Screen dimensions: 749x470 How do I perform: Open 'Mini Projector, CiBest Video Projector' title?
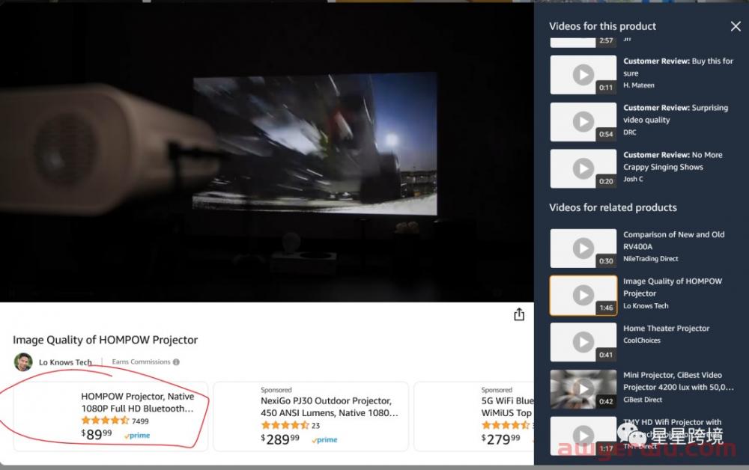tap(679, 381)
